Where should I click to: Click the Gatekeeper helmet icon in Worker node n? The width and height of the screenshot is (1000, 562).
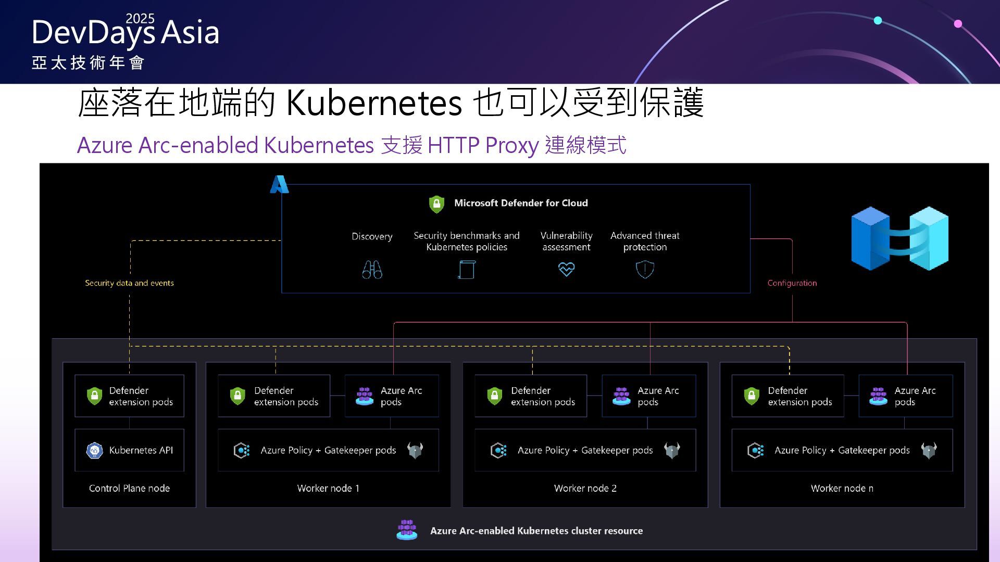pyautogui.click(x=929, y=450)
